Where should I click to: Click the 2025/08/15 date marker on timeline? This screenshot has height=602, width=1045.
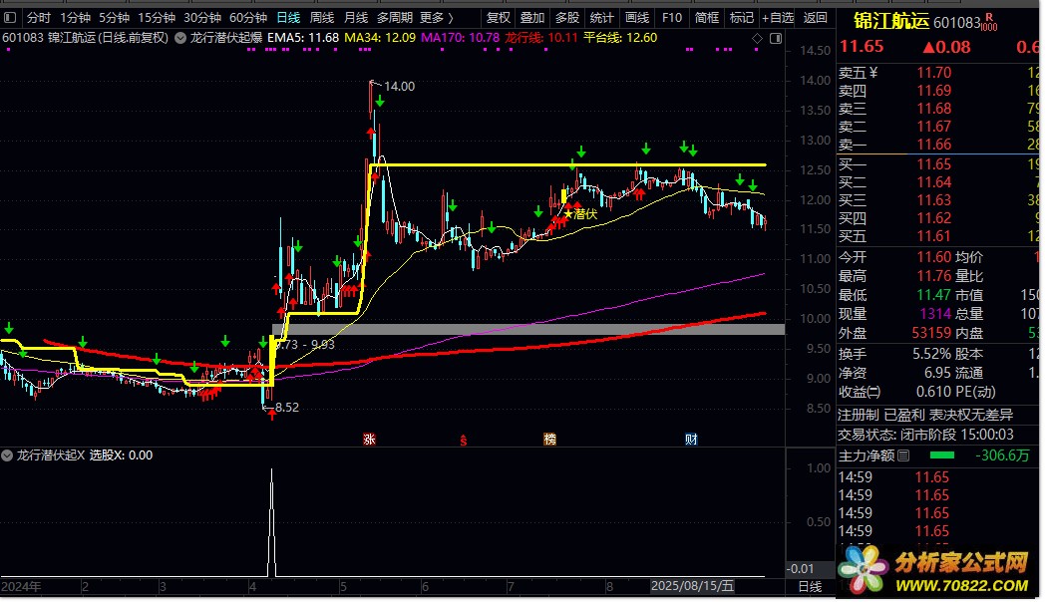point(691,586)
